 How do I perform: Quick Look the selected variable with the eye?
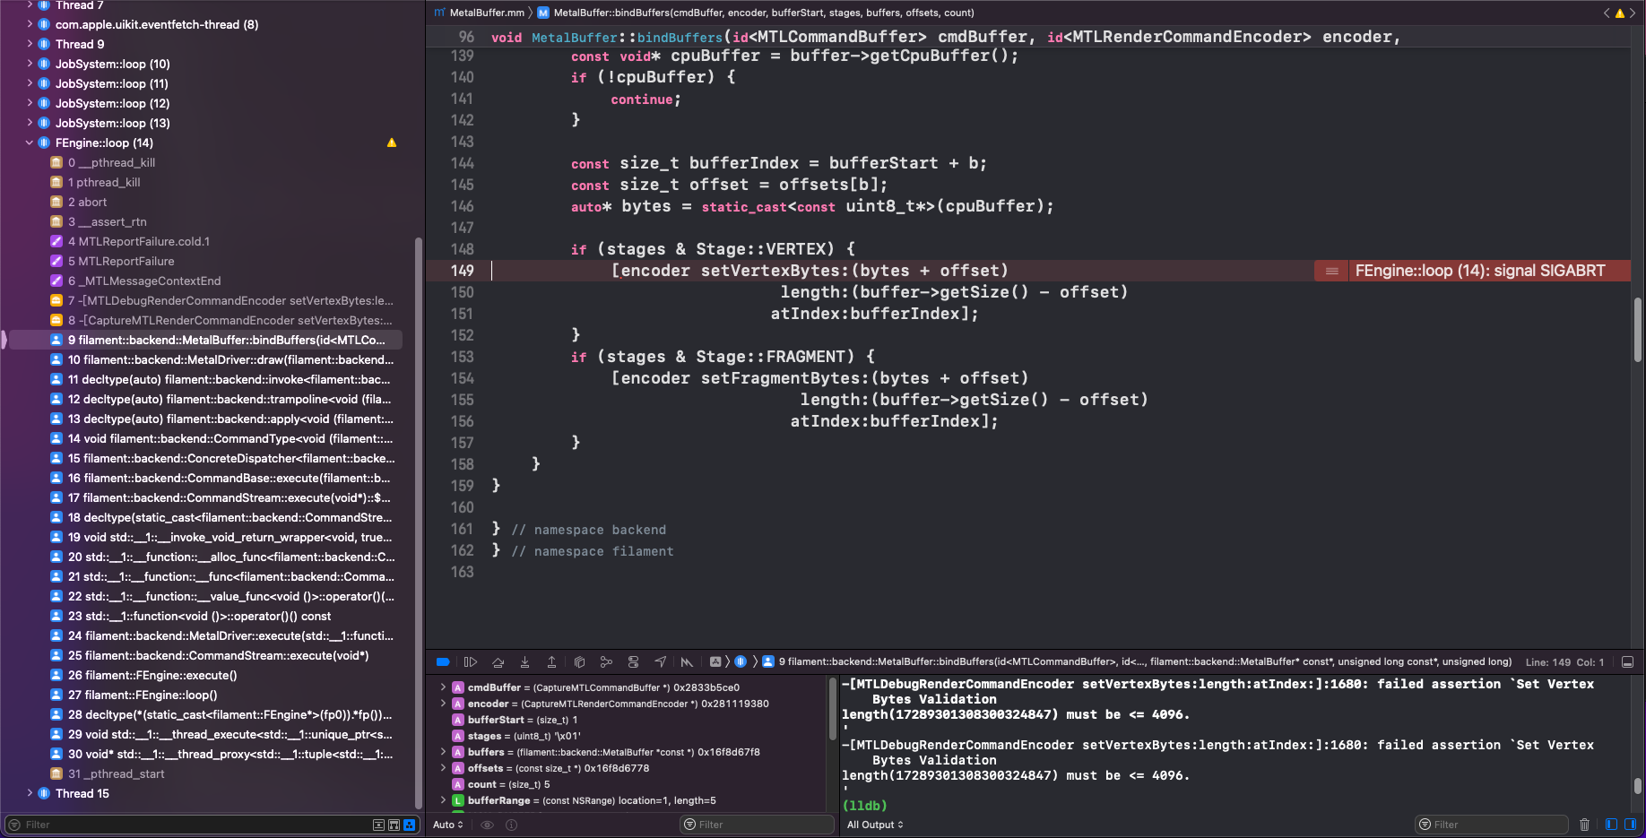[487, 824]
